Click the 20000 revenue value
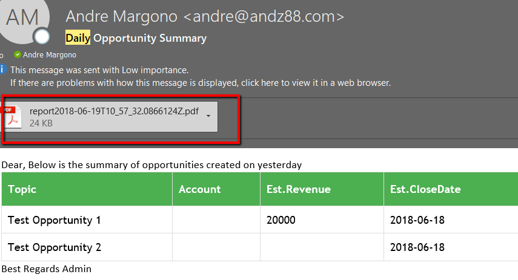The width and height of the screenshot is (518, 280). click(281, 220)
